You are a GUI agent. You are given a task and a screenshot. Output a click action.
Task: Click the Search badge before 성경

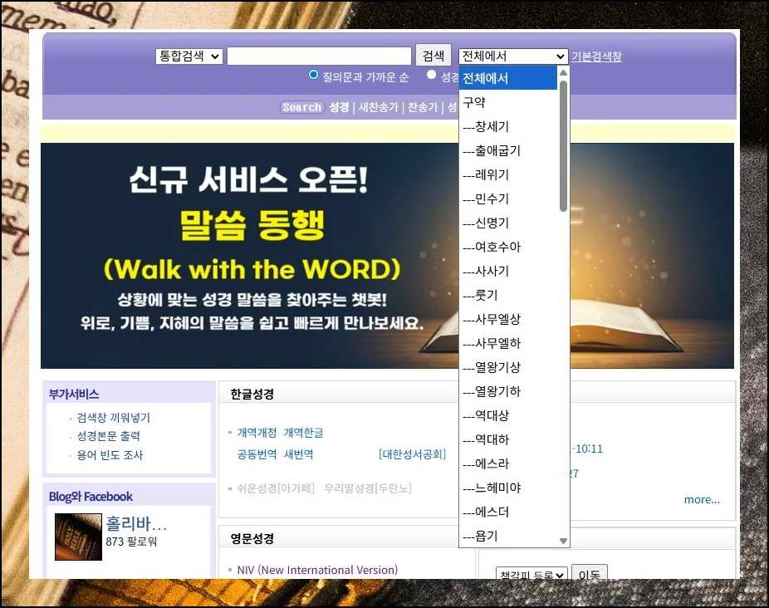(301, 107)
